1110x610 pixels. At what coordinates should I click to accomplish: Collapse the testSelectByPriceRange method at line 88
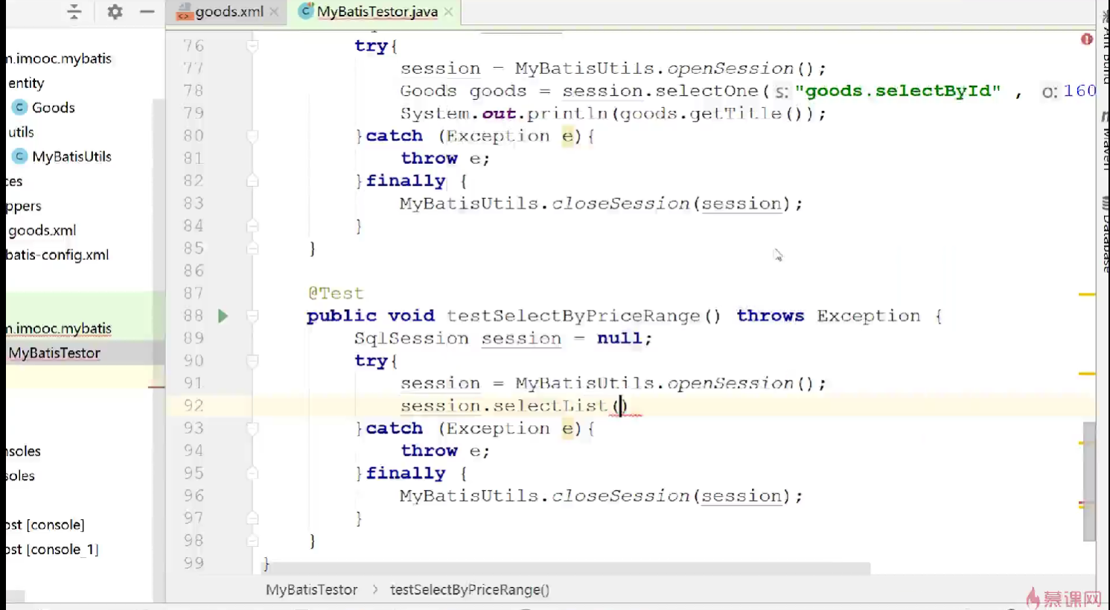(x=252, y=316)
